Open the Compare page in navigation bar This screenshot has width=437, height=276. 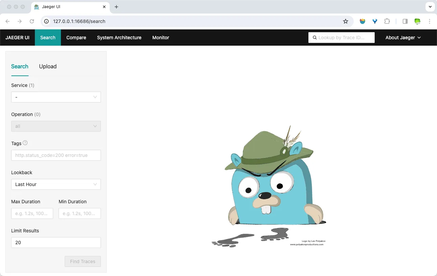click(76, 38)
